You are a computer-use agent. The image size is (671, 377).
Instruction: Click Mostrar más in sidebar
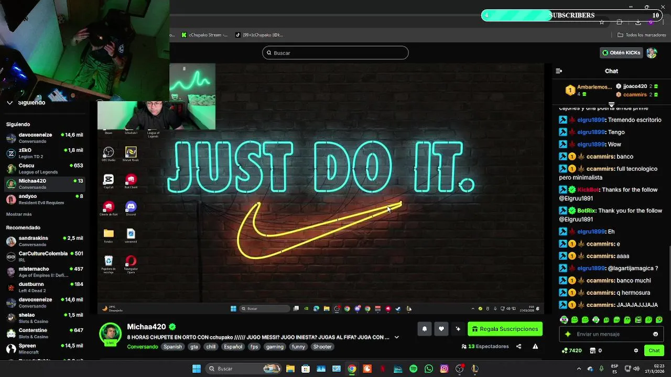[x=19, y=214]
